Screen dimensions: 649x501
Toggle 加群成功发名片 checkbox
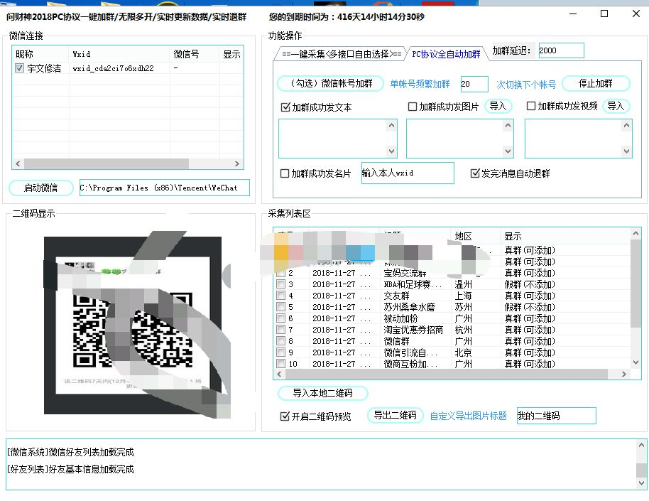tap(285, 173)
